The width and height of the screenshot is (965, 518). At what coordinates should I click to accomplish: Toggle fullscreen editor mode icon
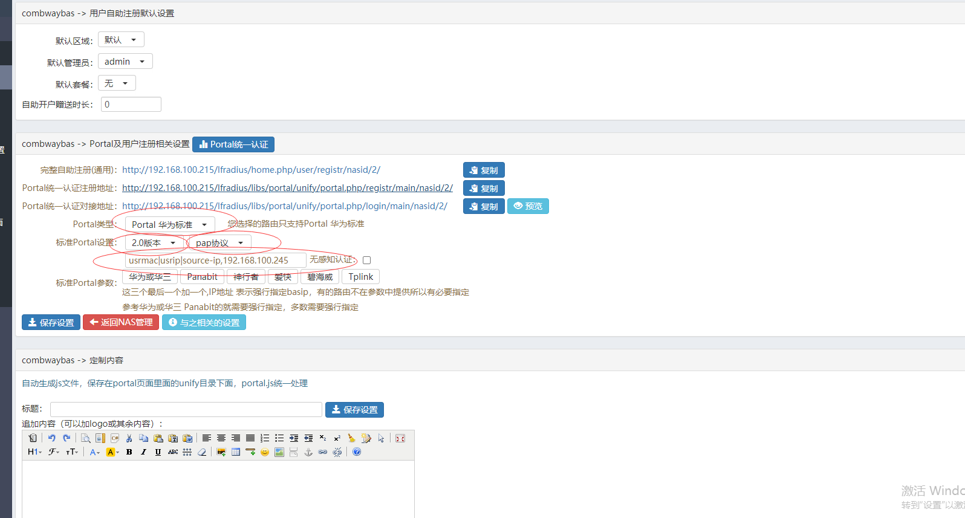point(400,438)
